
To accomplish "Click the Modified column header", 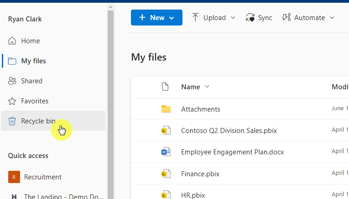I will (x=340, y=87).
